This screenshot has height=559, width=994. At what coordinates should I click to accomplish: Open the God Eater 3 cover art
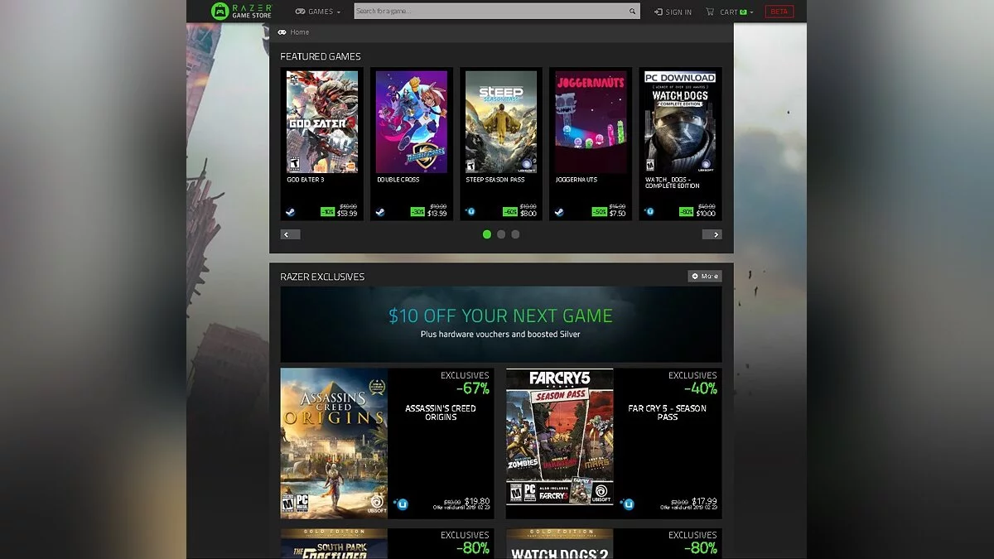pyautogui.click(x=322, y=122)
